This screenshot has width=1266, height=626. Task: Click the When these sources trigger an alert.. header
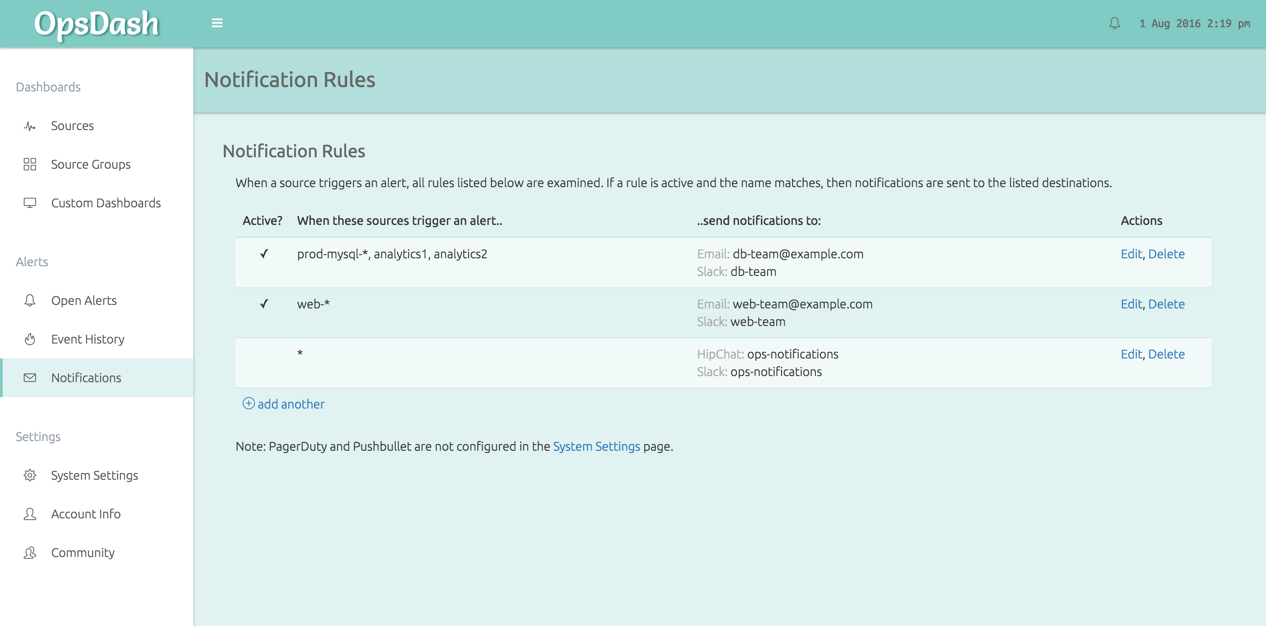pyautogui.click(x=399, y=221)
